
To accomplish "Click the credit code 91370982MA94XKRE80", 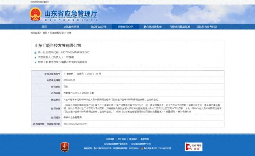I will [75, 52].
